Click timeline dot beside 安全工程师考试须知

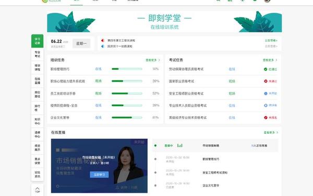coord(155,172)
